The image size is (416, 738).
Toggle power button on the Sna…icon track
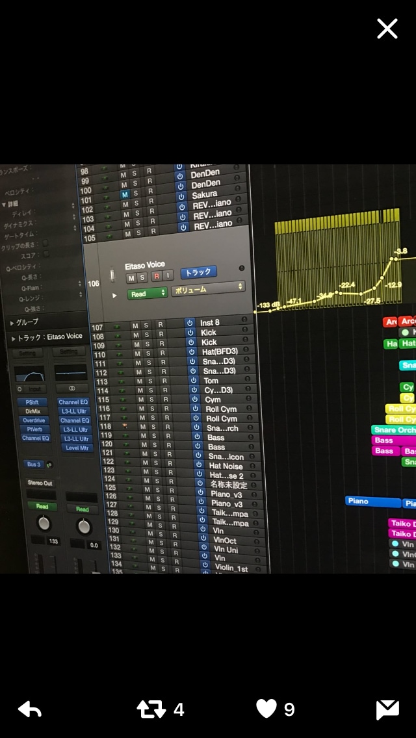coord(198,455)
